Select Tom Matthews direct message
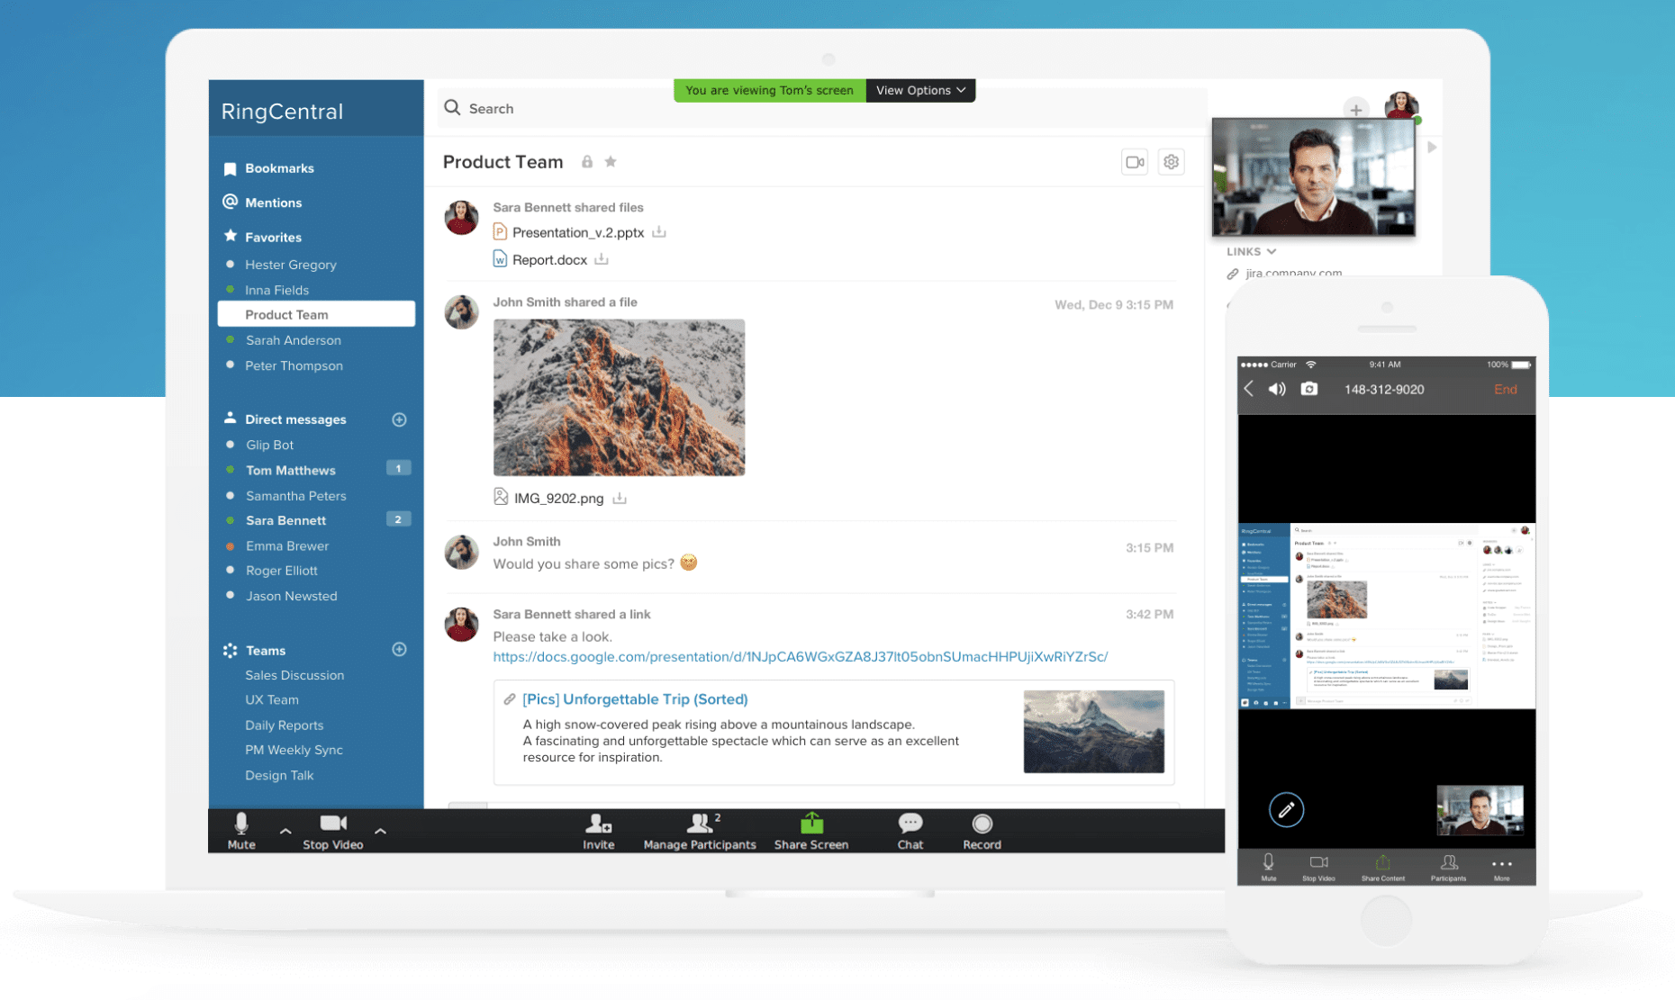1675x1000 pixels. (290, 470)
